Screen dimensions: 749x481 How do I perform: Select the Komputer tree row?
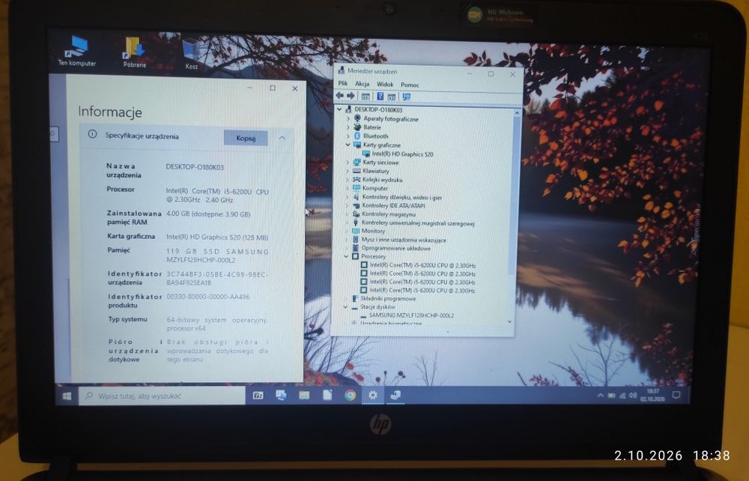370,188
